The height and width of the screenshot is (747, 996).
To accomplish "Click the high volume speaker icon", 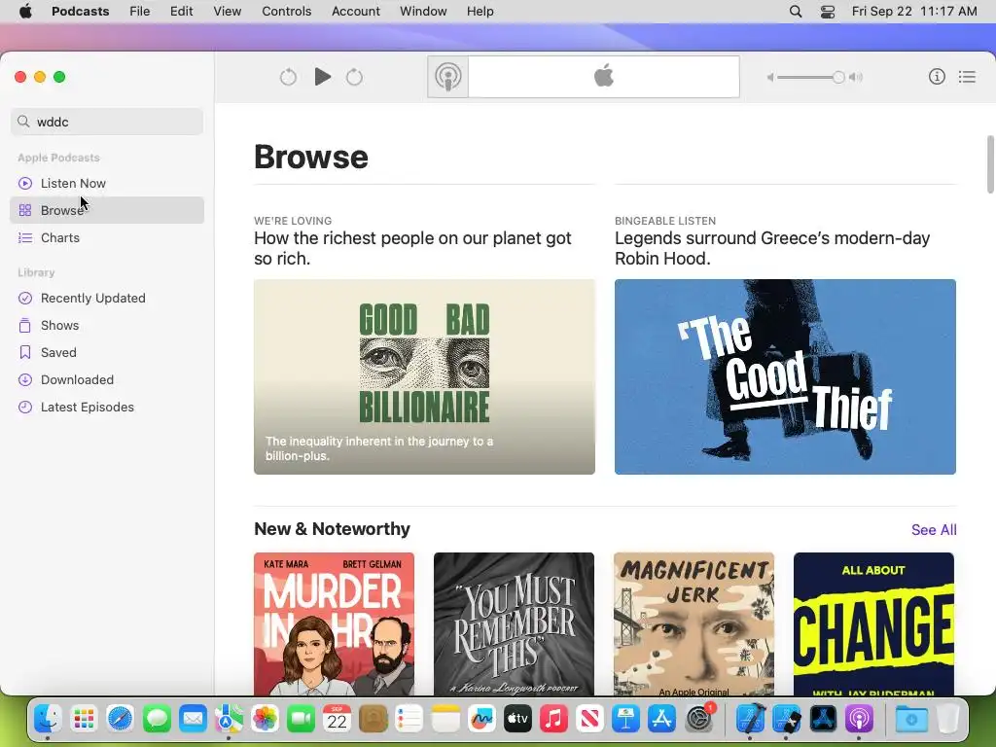I will pos(856,77).
